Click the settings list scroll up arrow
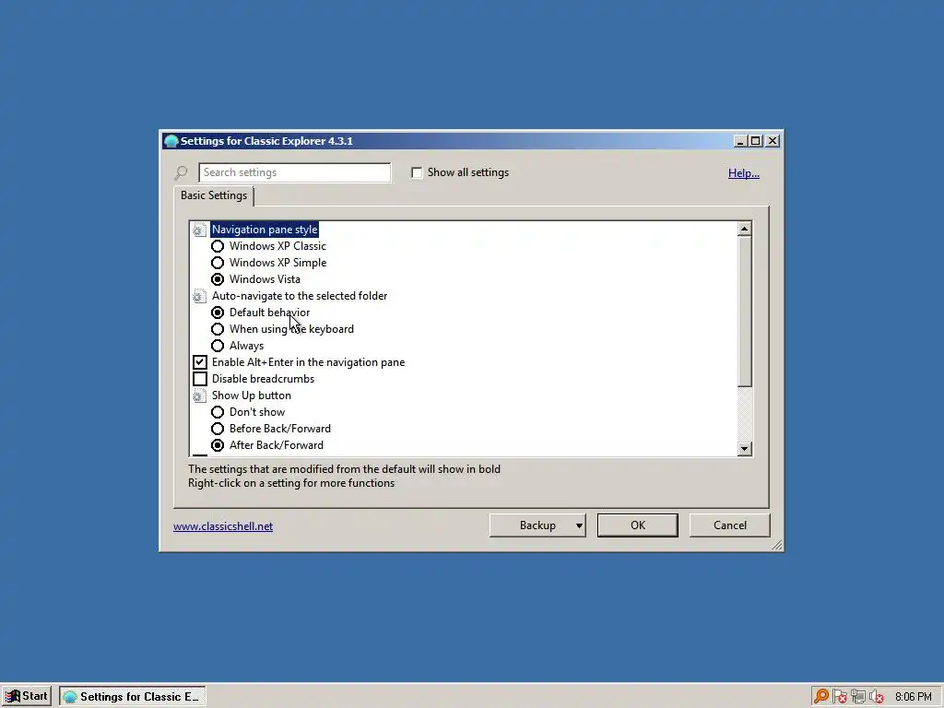944x708 pixels. pos(745,230)
